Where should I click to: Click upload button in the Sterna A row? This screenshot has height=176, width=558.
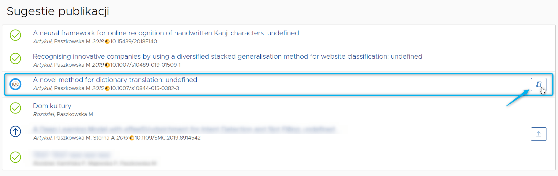coord(538,134)
